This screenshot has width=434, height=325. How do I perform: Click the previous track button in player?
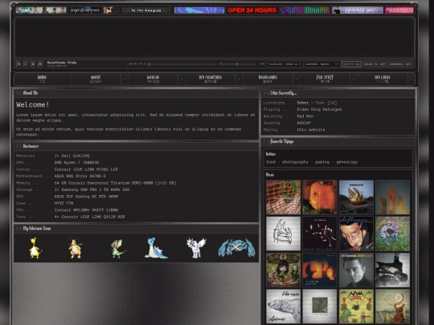coord(18,64)
